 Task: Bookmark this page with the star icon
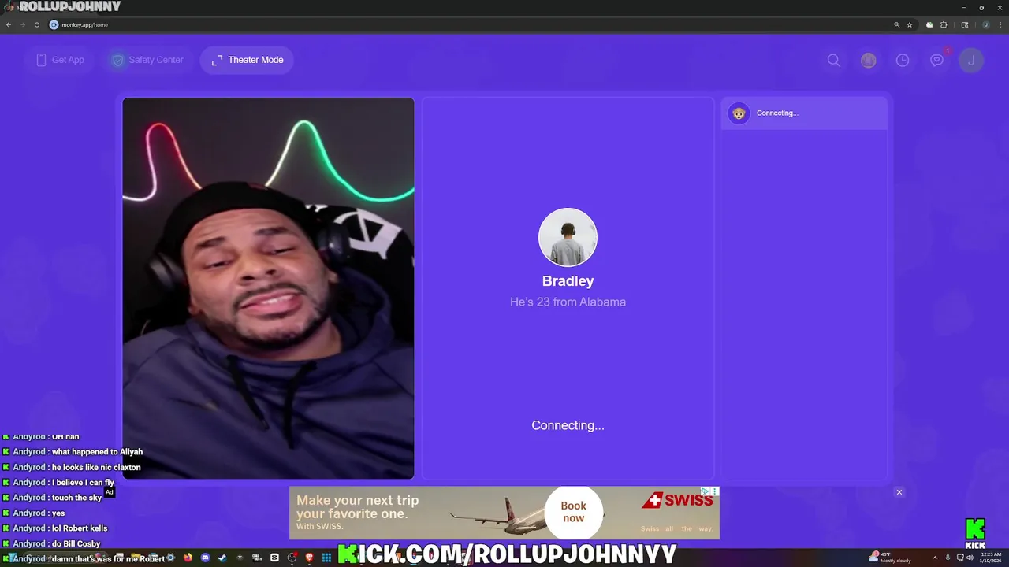(910, 24)
